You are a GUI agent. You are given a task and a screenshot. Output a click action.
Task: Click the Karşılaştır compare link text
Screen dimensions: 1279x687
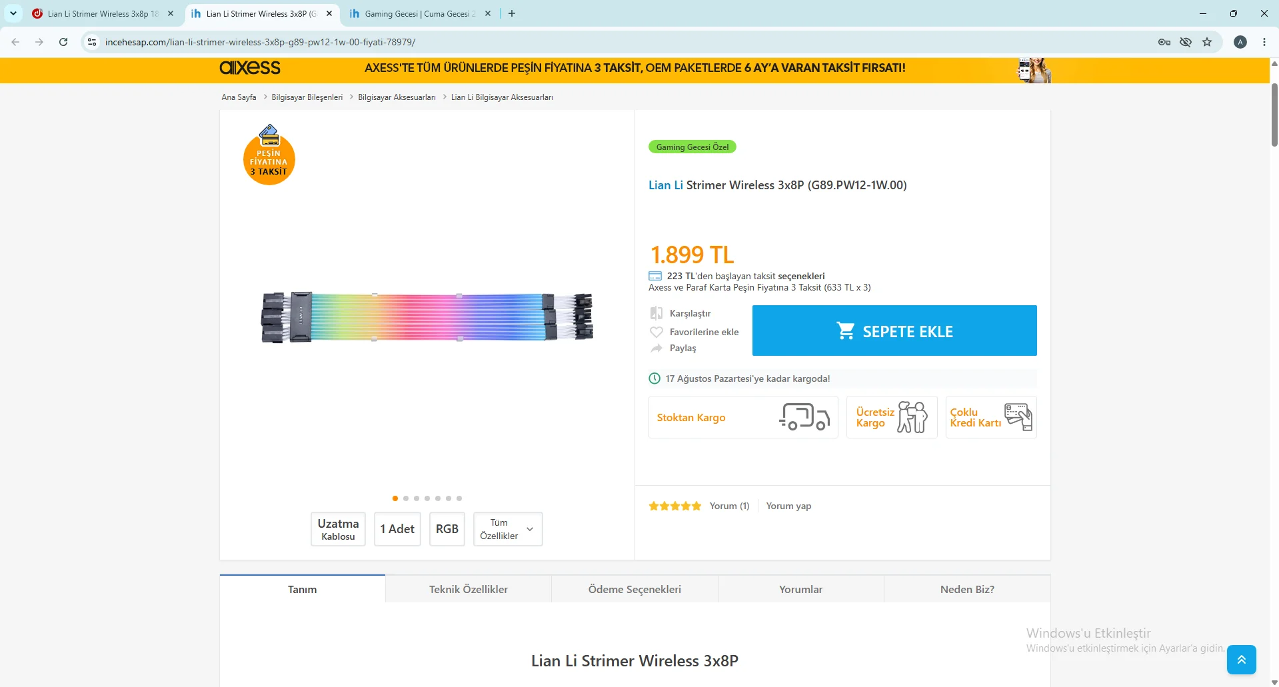tap(690, 313)
